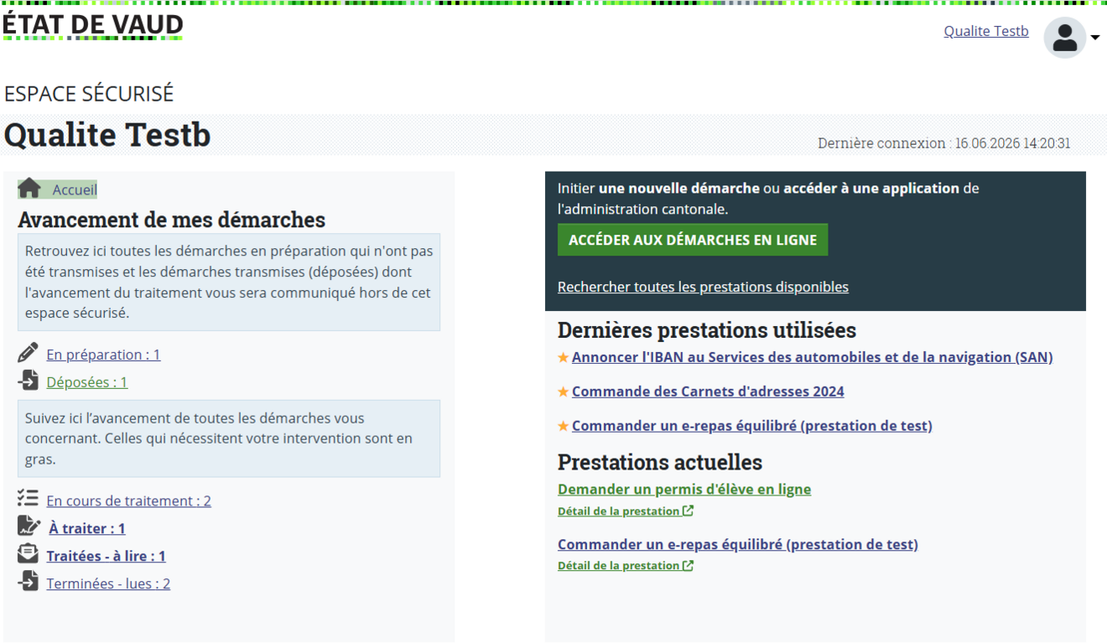Click ACCÉDER AUX DÉMARCHES EN LIGNE button
Screen dimensions: 1107x643
[x=693, y=240]
